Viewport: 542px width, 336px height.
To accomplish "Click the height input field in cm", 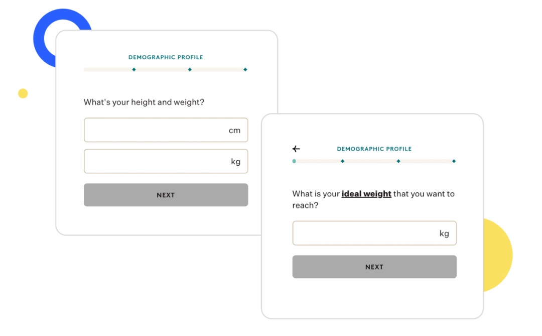I will point(166,130).
